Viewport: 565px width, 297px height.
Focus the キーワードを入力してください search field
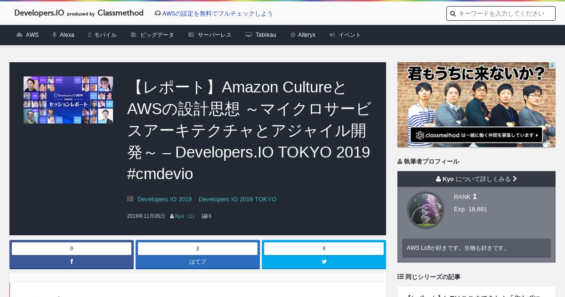pos(501,14)
